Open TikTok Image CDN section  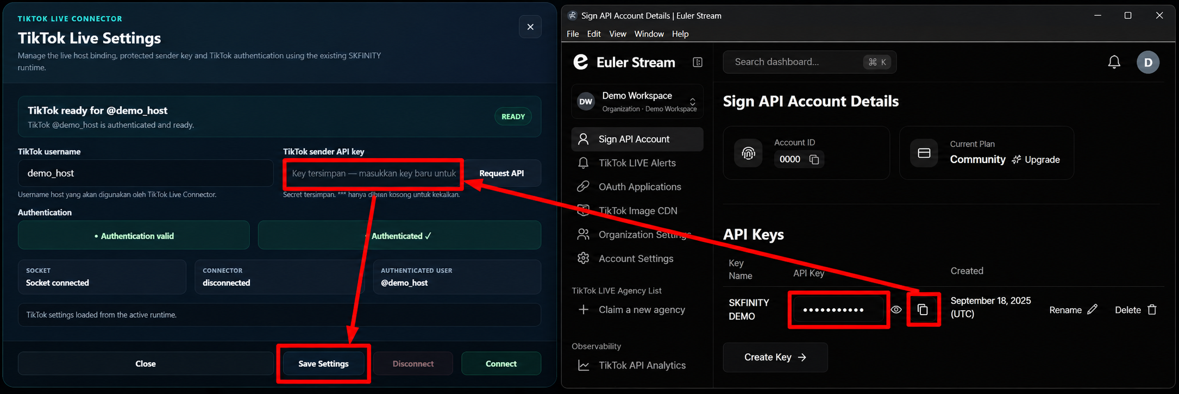click(637, 211)
